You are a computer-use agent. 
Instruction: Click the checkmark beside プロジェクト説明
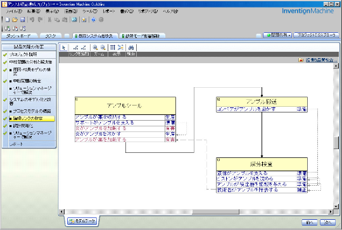pyautogui.click(x=5, y=54)
